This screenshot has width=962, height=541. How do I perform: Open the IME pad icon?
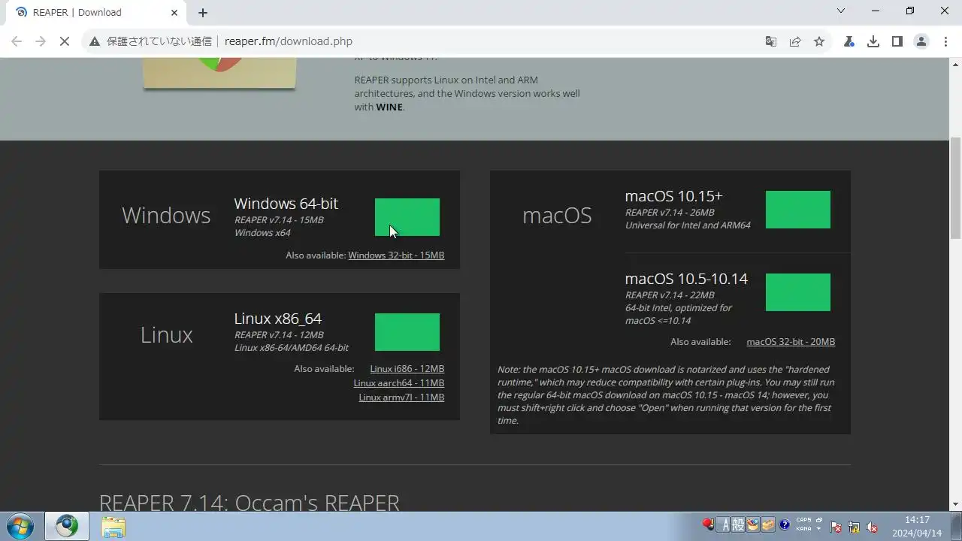753,525
